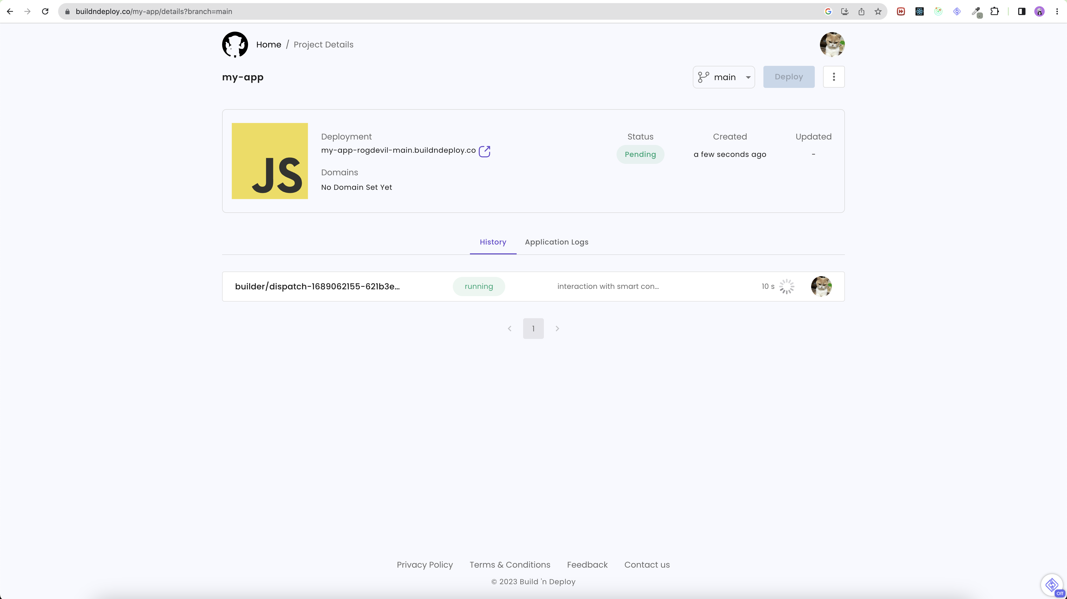Click the Deploy button
The height and width of the screenshot is (599, 1067).
[788, 76]
